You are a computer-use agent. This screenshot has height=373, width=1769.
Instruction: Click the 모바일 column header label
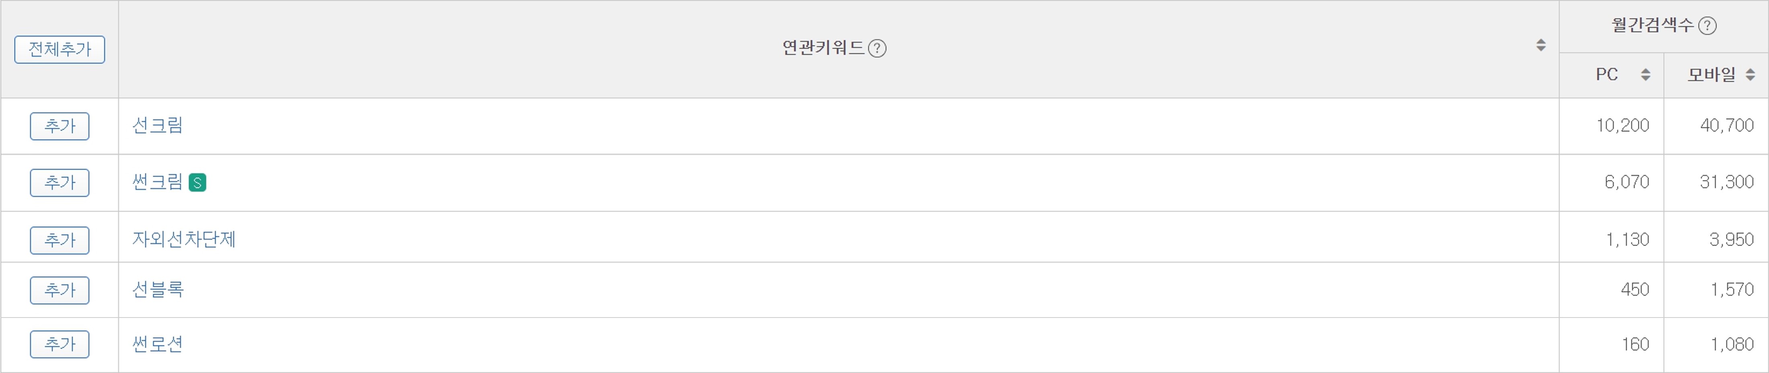coord(1711,75)
